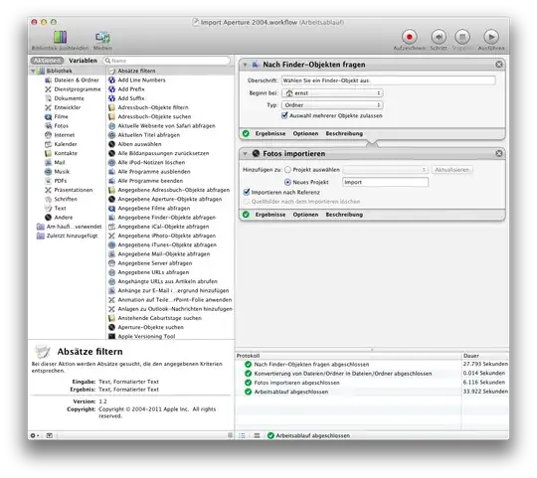Click the Aktualisieren button
537x478 pixels.
[452, 170]
